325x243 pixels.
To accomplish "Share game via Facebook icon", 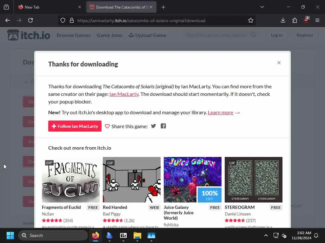I will click(x=163, y=126).
